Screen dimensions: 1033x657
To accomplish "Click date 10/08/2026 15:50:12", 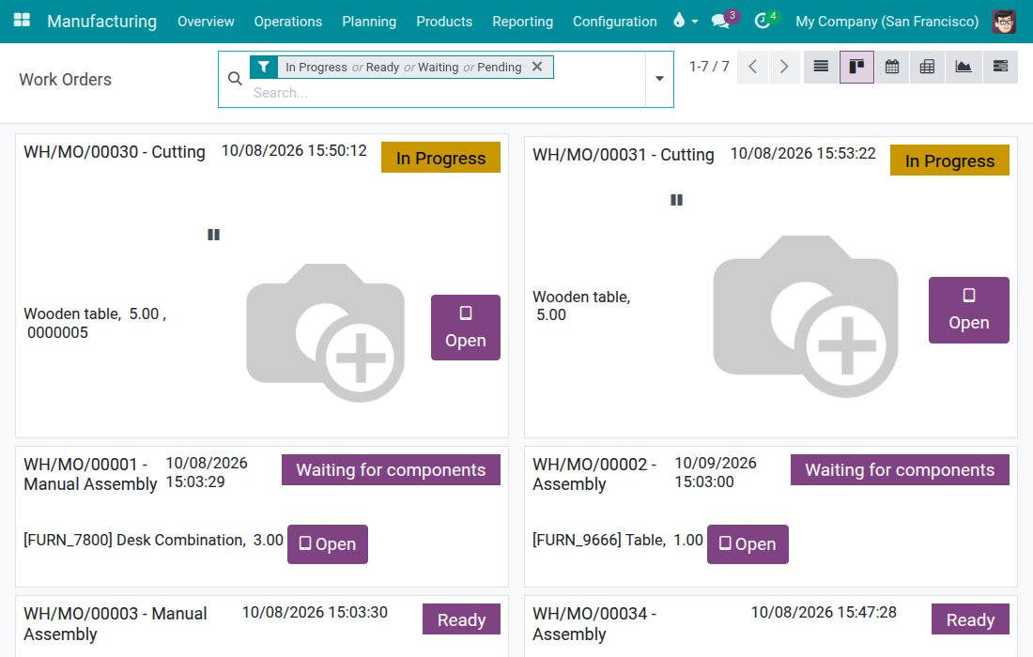I will click(294, 150).
